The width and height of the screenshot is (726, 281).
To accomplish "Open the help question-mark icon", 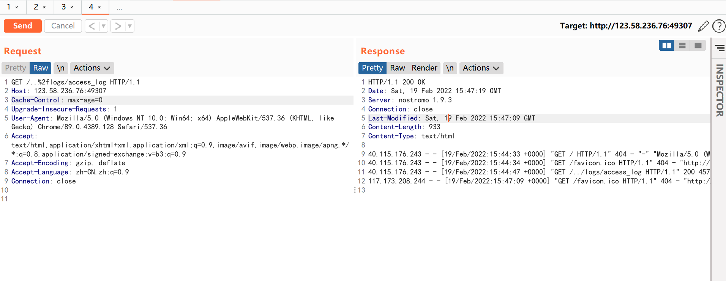I will pyautogui.click(x=719, y=26).
